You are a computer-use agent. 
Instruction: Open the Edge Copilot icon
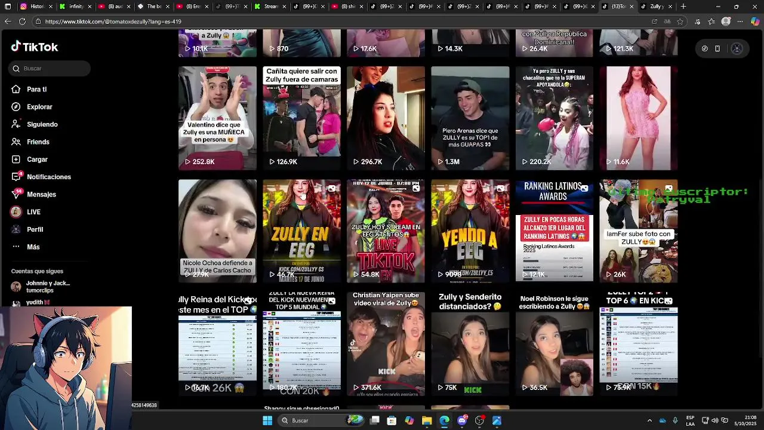coord(755,21)
